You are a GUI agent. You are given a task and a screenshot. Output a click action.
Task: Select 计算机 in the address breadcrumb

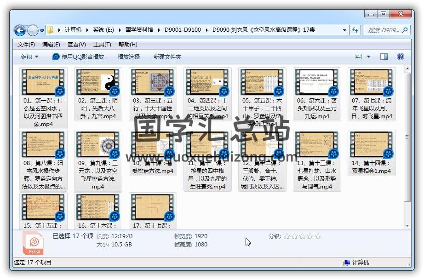[73, 30]
